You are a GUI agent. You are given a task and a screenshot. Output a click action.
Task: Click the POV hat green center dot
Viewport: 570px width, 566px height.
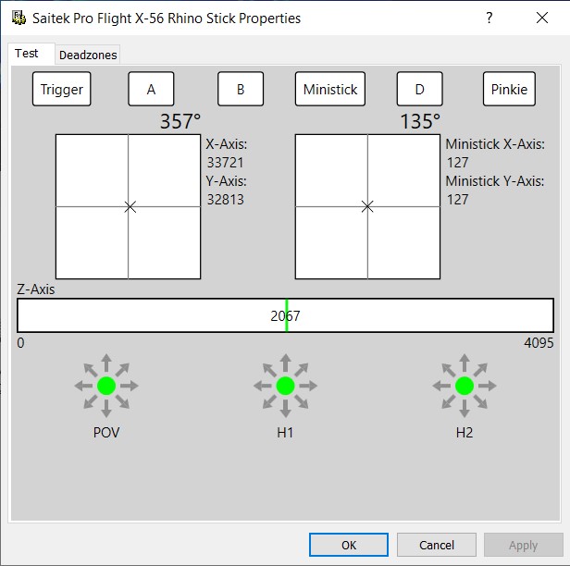pyautogui.click(x=106, y=386)
